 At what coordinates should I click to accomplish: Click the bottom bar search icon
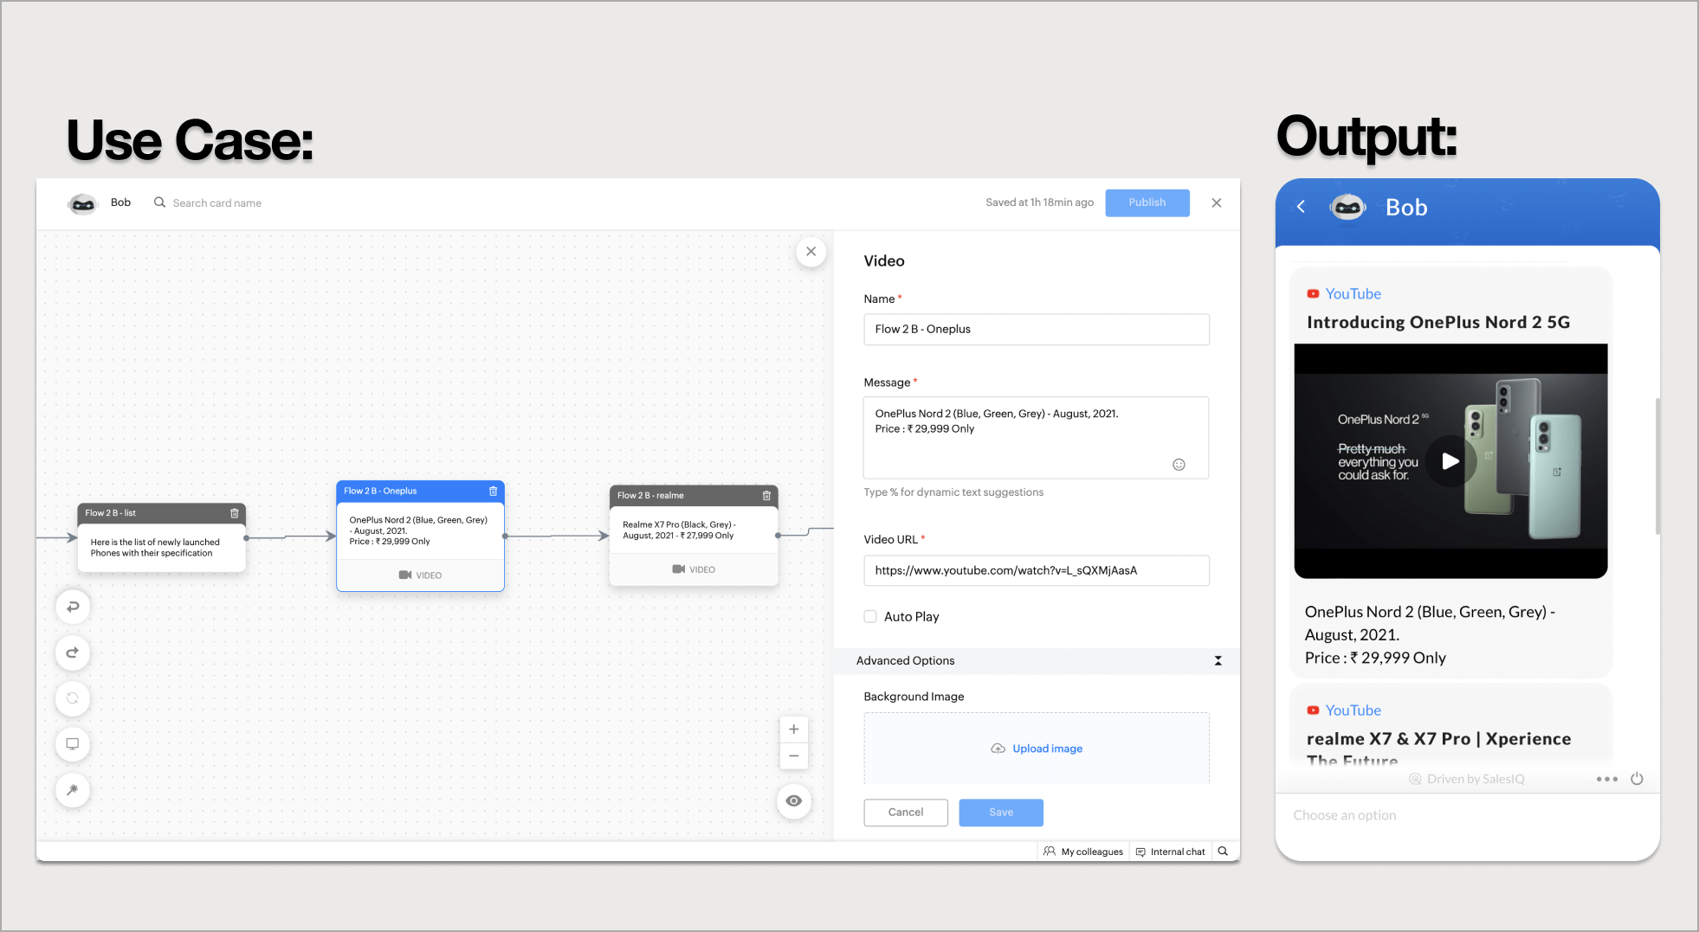1223,852
